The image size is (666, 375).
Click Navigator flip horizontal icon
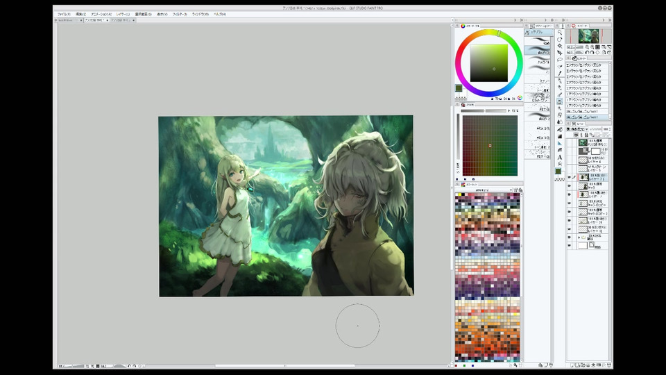tap(604, 52)
